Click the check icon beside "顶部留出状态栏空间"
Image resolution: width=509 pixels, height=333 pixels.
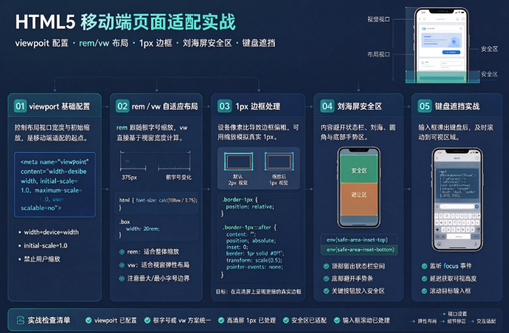[x=326, y=266]
